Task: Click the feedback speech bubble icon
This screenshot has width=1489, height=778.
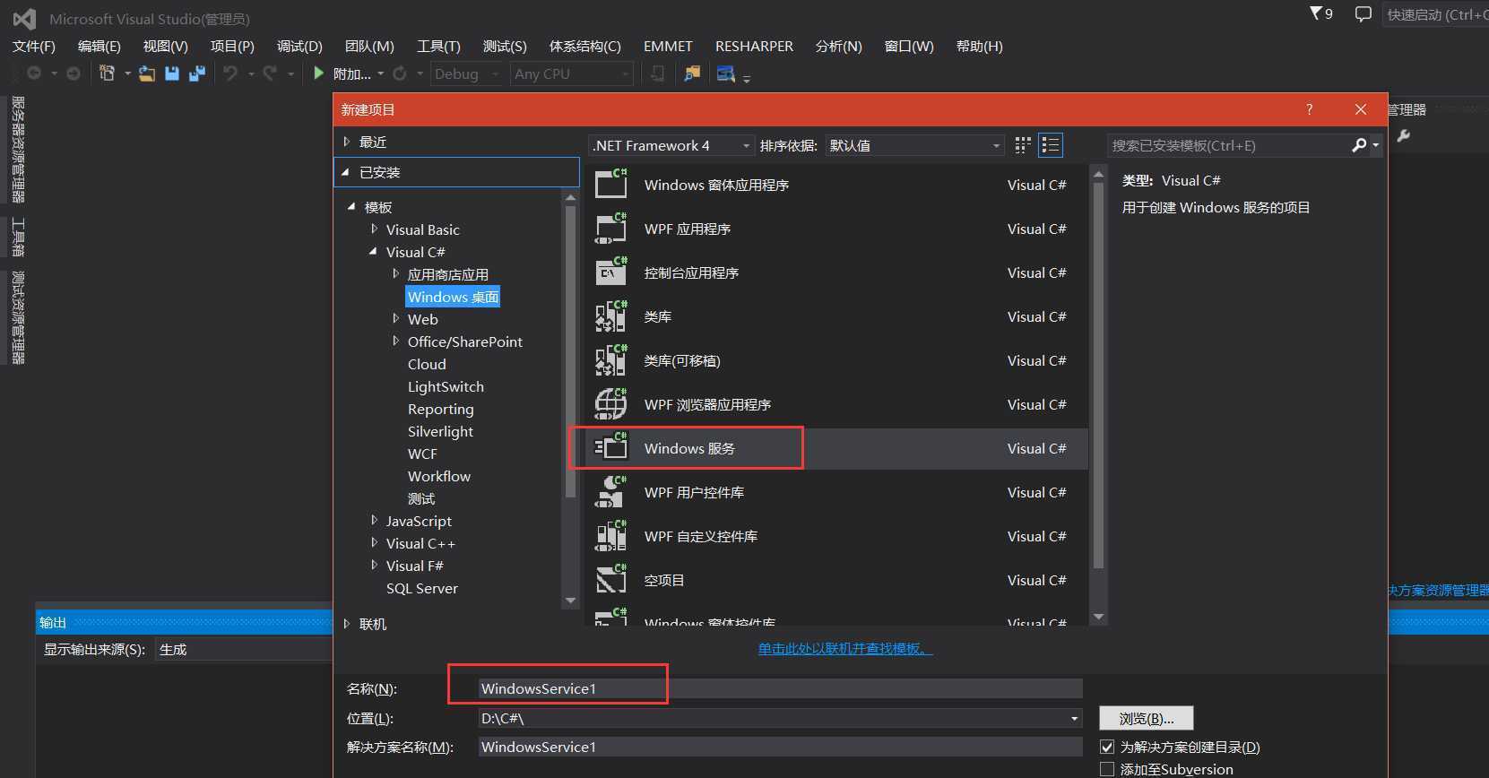Action: [x=1363, y=14]
